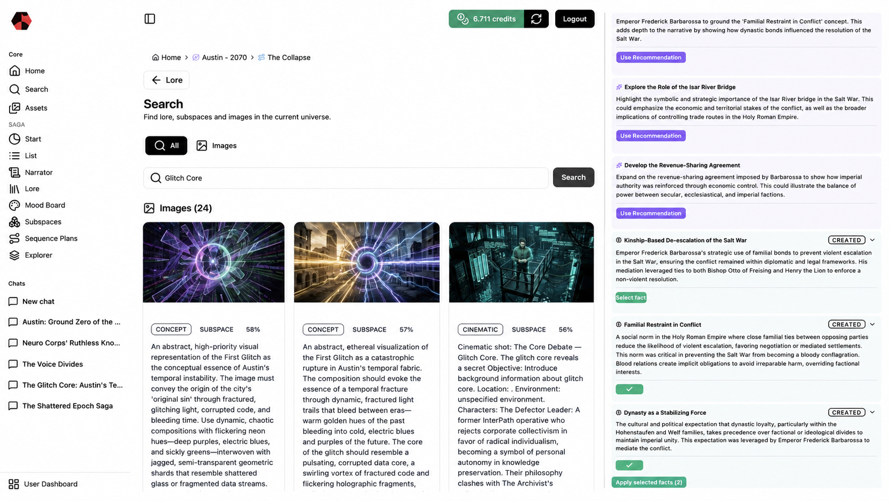Toggle selected check for Familial Restraint in Conflict
Screen dimensions: 890x501
click(629, 389)
